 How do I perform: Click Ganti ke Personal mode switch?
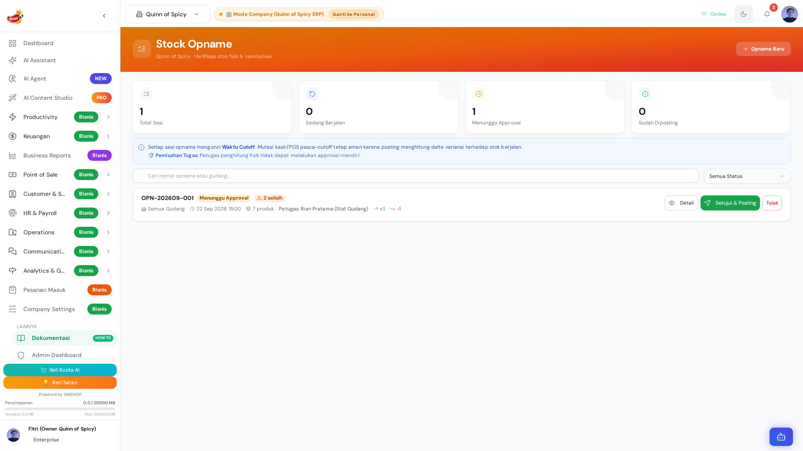(x=353, y=14)
